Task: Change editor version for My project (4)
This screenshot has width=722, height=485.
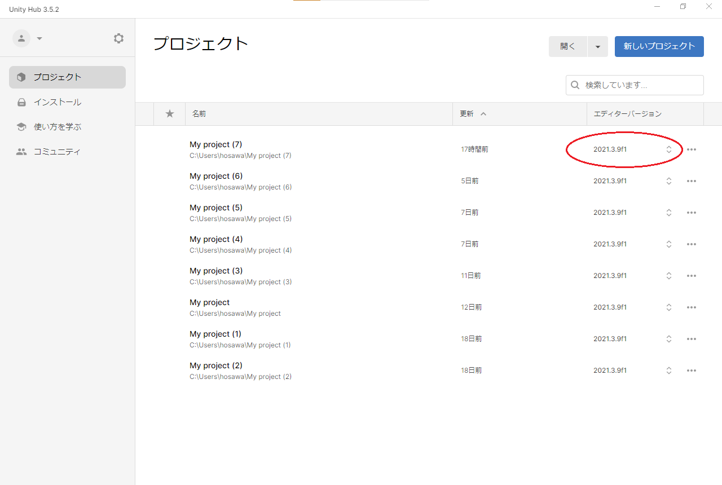Action: tap(668, 244)
